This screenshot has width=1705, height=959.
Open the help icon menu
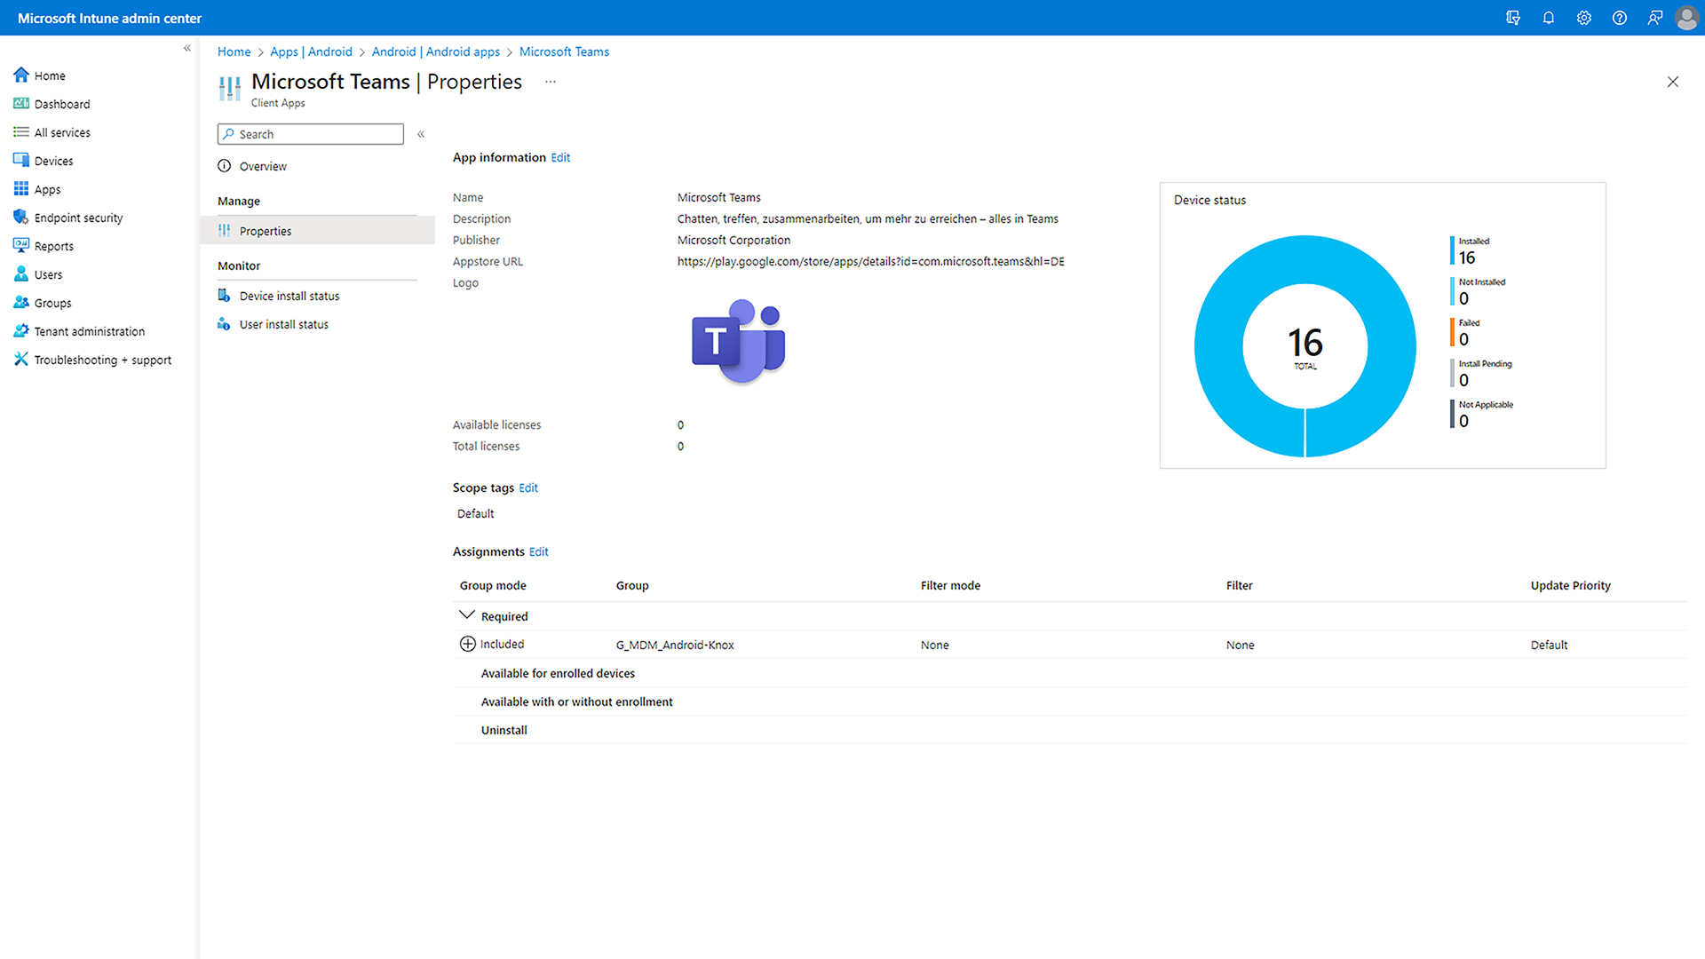tap(1620, 18)
